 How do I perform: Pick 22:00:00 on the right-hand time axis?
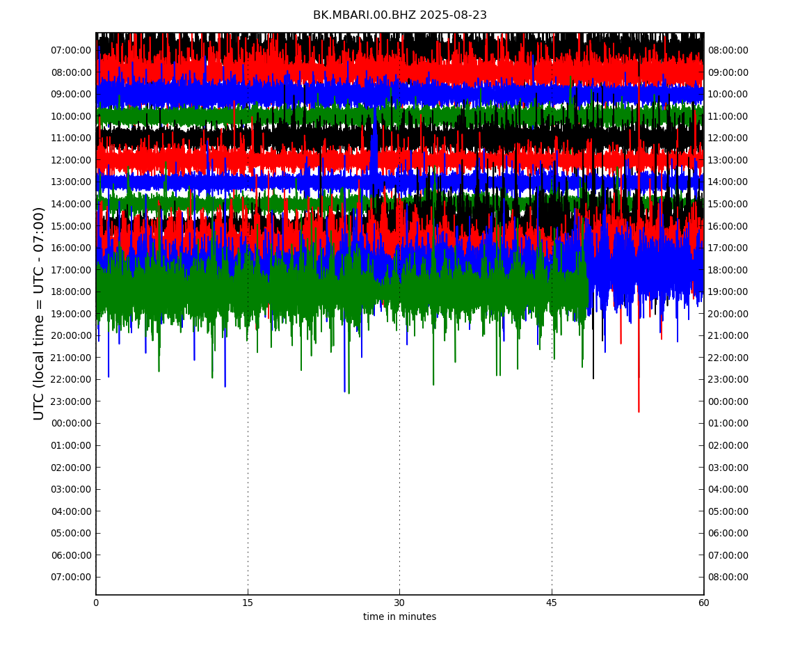click(x=728, y=358)
